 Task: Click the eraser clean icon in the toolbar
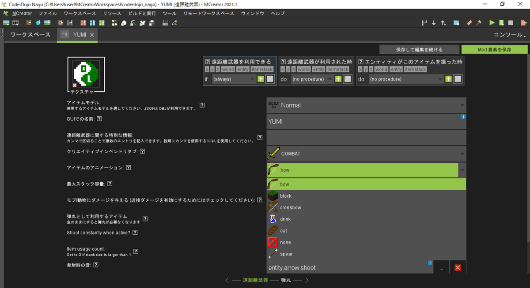coord(469,22)
